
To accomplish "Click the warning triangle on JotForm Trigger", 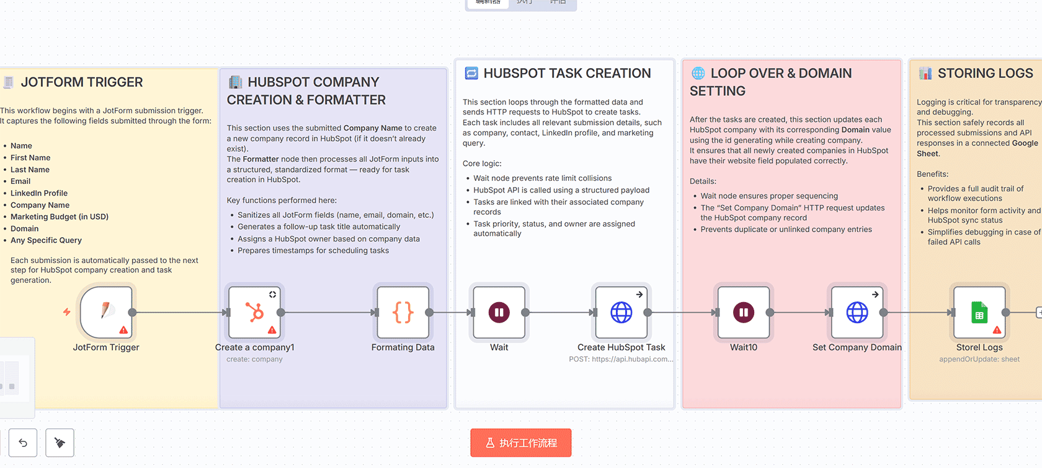I will pyautogui.click(x=123, y=330).
